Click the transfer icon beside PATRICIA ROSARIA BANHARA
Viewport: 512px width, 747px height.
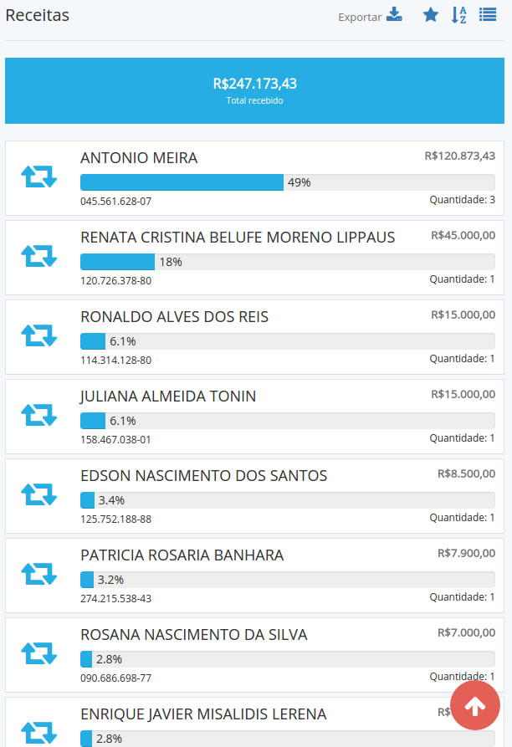tap(38, 574)
